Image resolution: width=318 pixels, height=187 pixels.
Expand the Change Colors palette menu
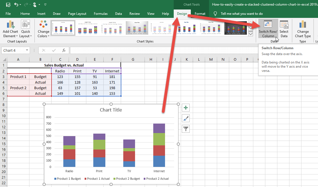click(43, 29)
